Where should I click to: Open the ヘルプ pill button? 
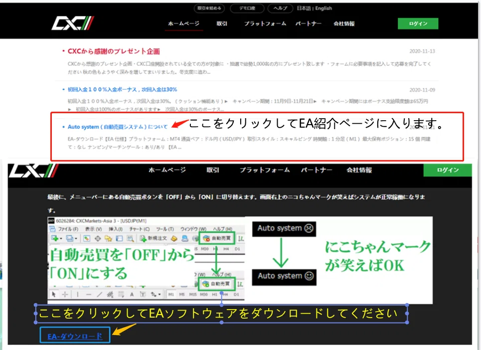(280, 8)
